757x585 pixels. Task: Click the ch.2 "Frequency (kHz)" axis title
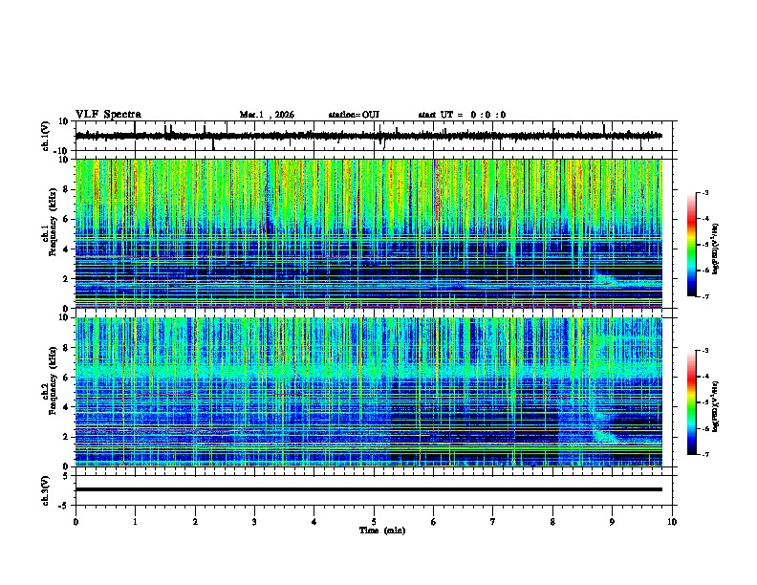pos(53,380)
